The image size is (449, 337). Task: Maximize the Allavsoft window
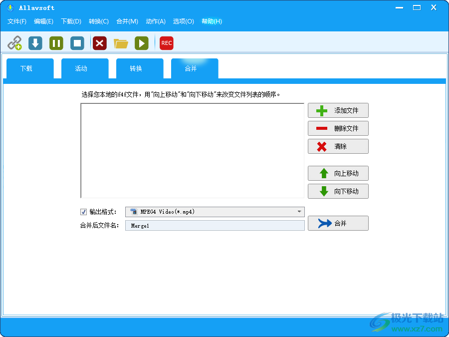417,7
